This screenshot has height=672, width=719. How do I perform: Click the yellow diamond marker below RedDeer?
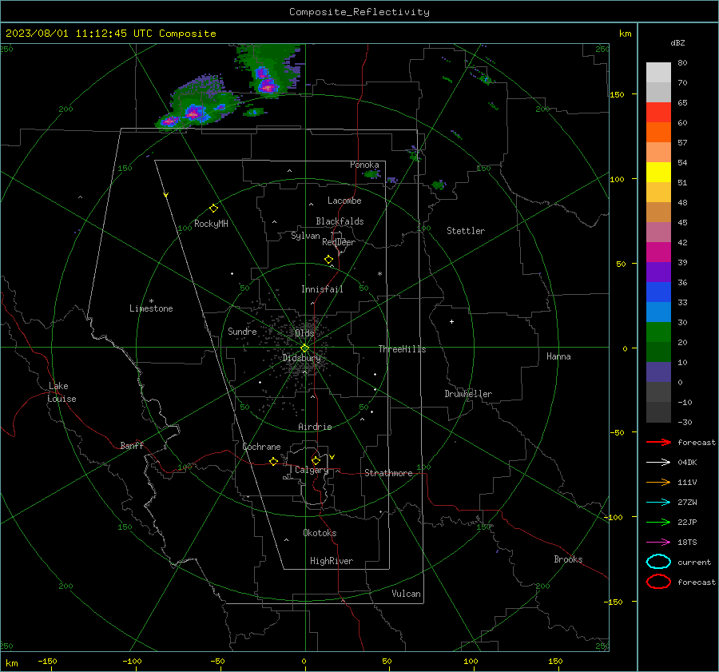(329, 260)
